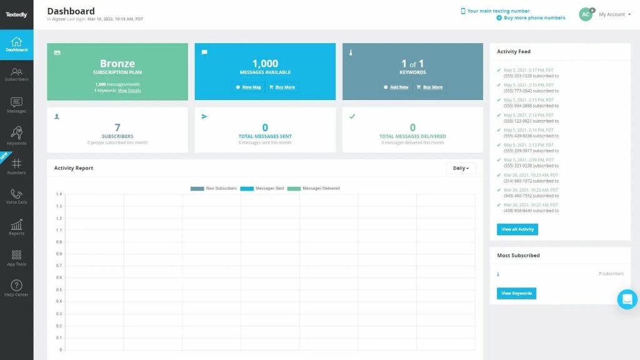Open the AC avatar account menu
The height and width of the screenshot is (360, 640).
[586, 14]
